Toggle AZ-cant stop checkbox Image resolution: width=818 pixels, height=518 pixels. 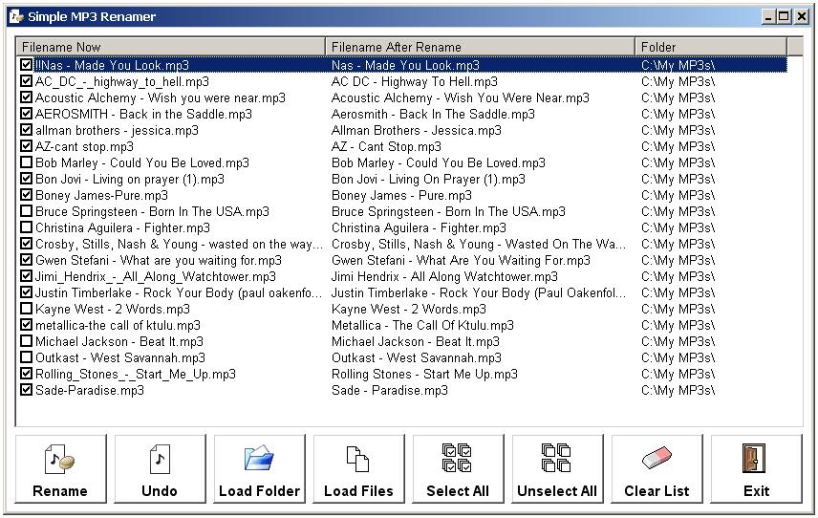[x=26, y=146]
